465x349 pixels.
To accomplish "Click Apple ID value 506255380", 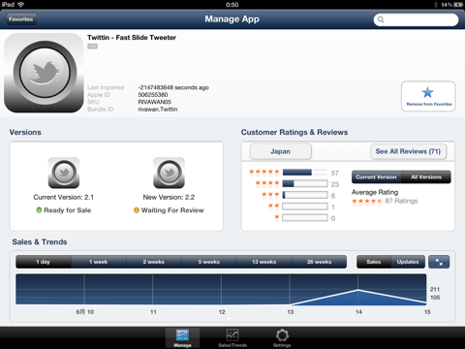I will click(x=153, y=95).
